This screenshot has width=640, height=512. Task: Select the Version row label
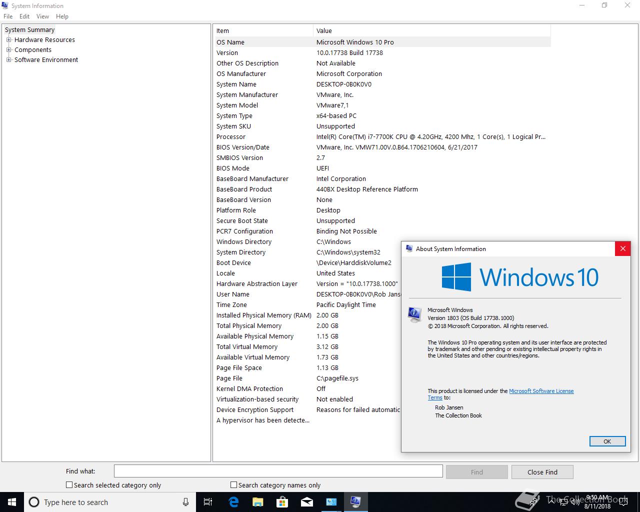(227, 52)
